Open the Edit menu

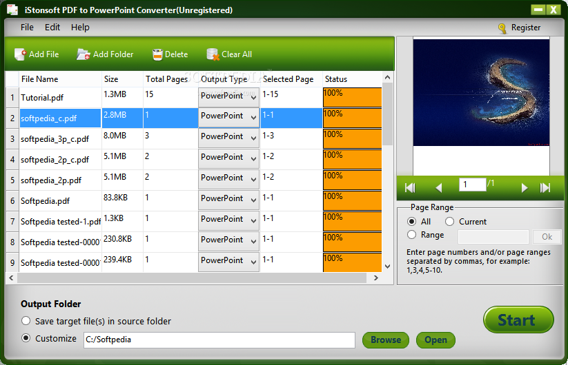click(52, 28)
